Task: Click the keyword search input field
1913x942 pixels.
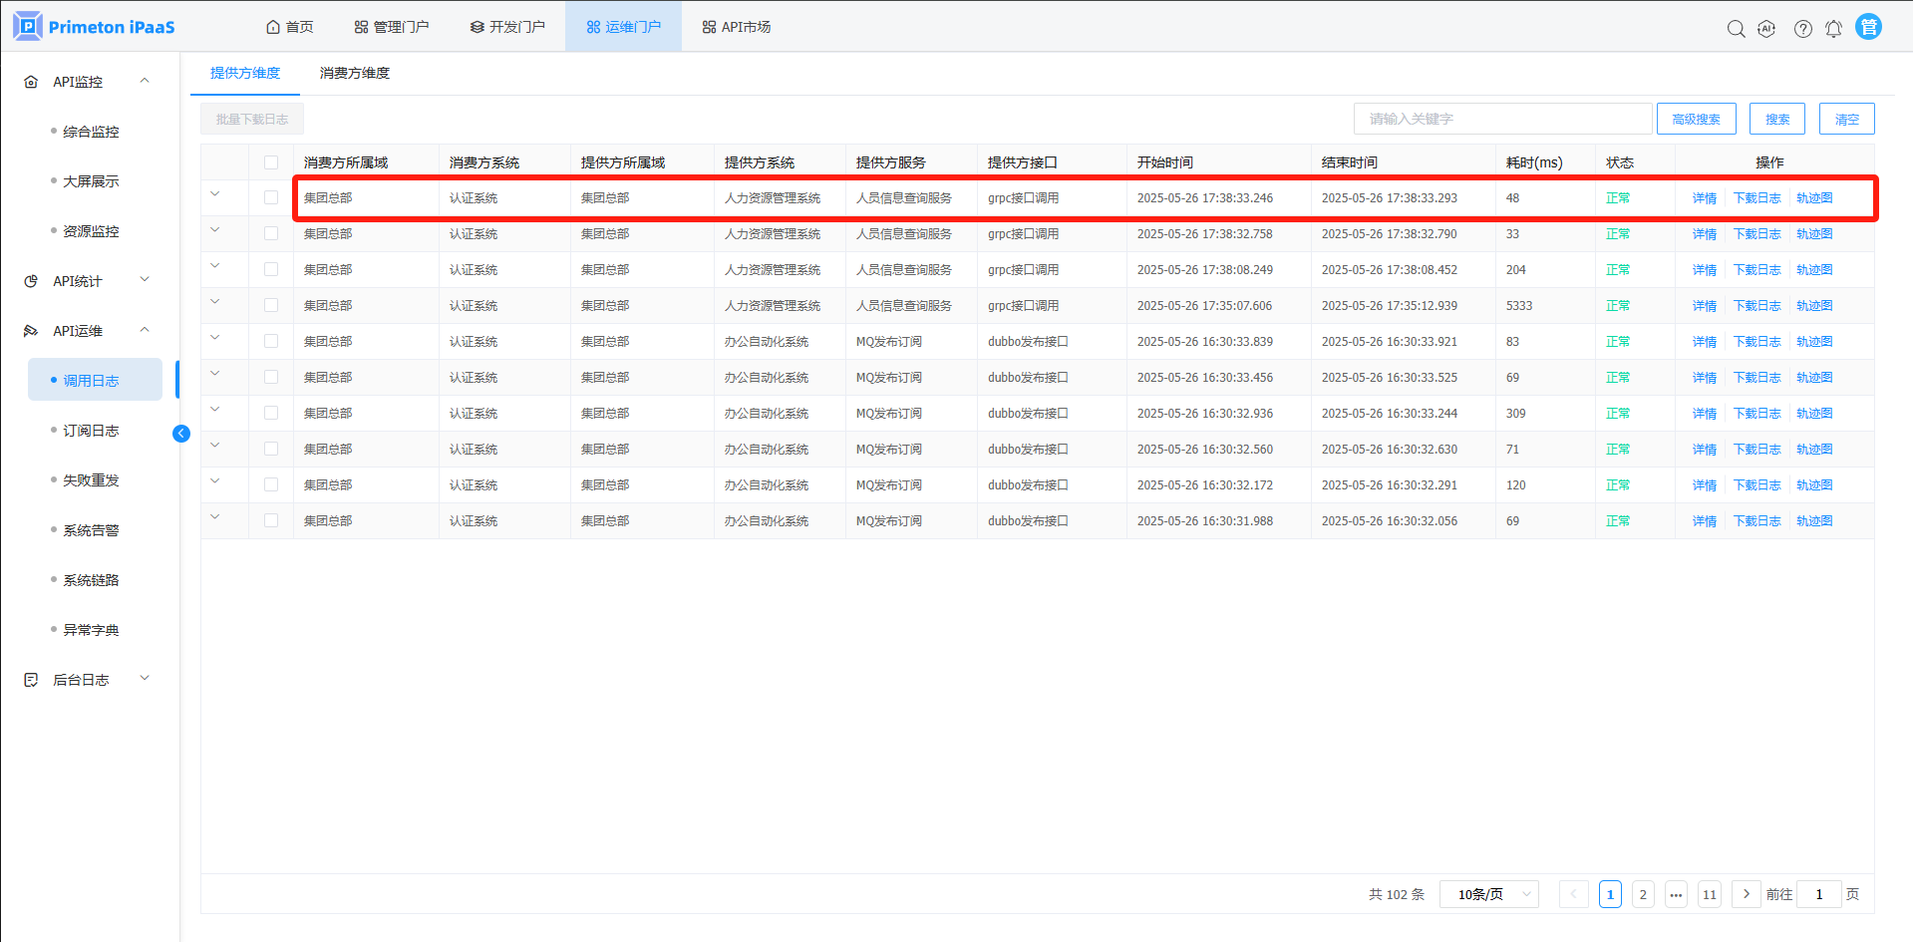Action: (x=1502, y=119)
